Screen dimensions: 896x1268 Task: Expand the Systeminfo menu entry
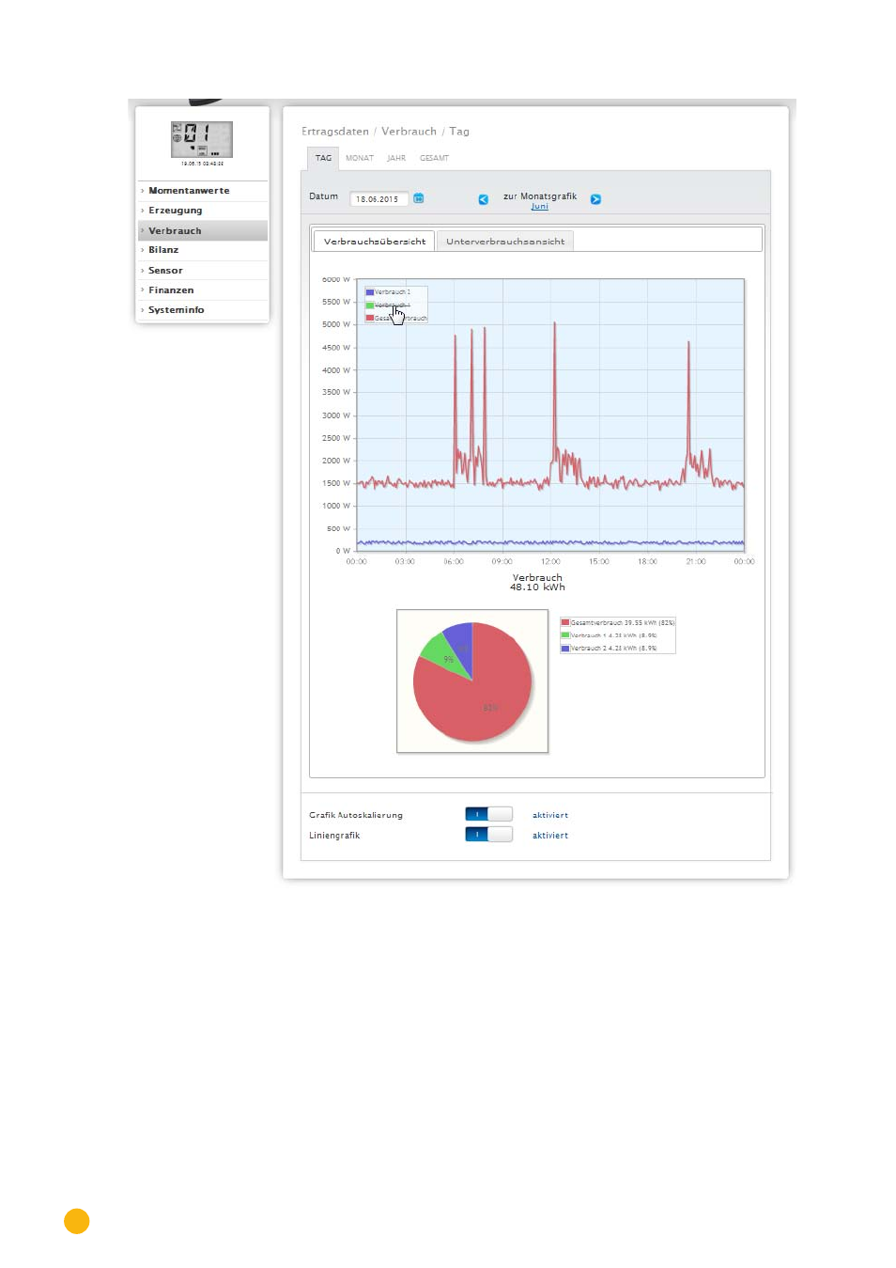pyautogui.click(x=203, y=310)
